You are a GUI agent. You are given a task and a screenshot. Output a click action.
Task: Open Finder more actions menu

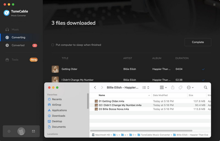coord(190,88)
